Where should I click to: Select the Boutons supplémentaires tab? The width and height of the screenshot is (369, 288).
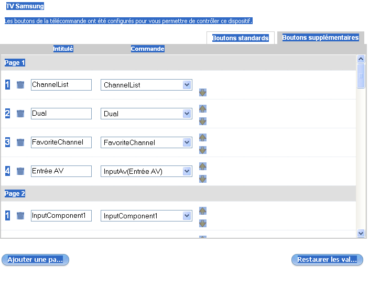320,38
